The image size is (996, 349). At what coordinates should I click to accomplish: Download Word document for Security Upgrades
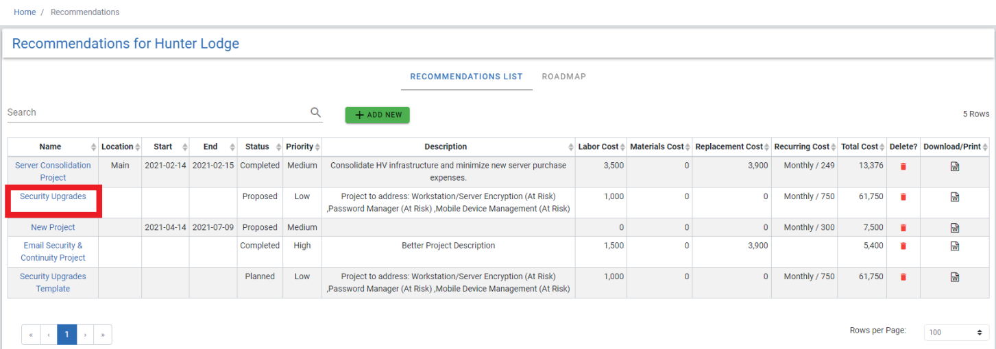coord(955,197)
